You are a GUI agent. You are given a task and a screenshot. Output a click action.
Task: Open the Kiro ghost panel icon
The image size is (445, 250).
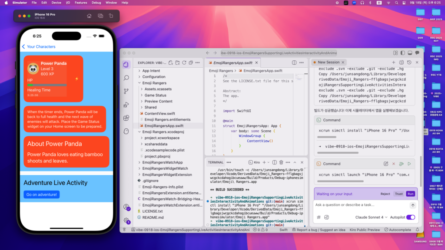pyautogui.click(x=126, y=131)
